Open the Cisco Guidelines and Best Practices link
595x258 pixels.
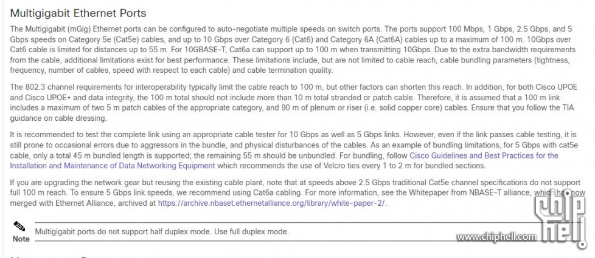[484, 155]
